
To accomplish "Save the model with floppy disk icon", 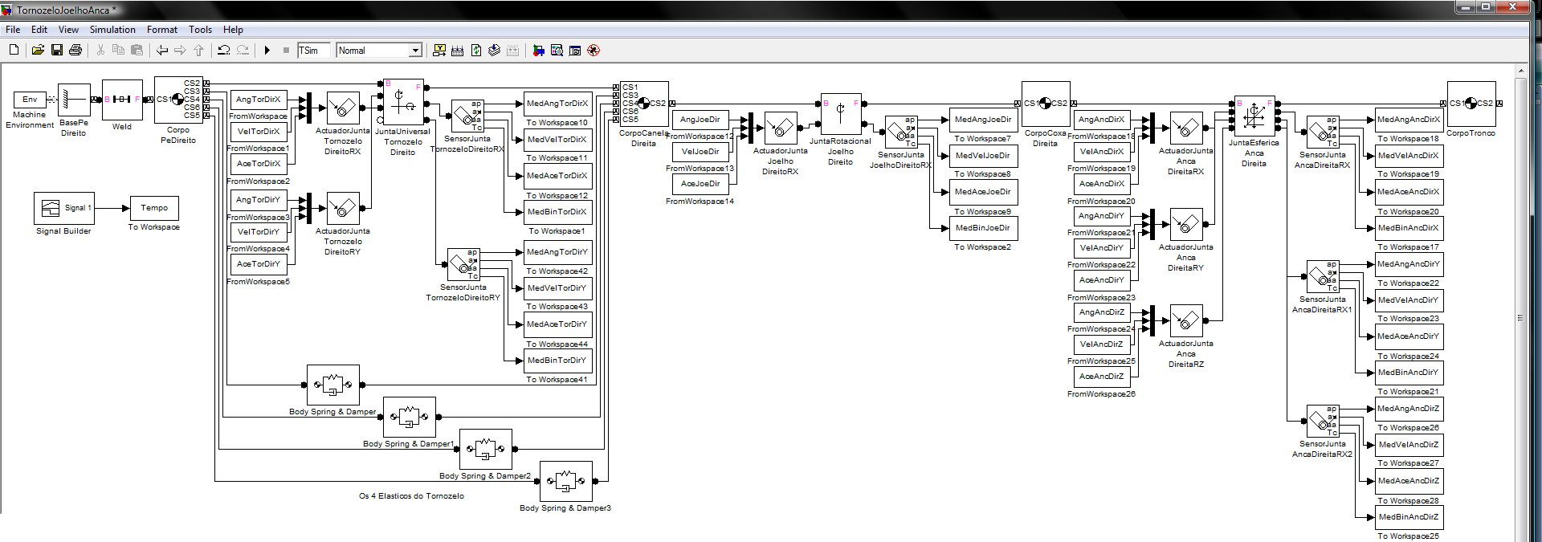I will tap(57, 50).
